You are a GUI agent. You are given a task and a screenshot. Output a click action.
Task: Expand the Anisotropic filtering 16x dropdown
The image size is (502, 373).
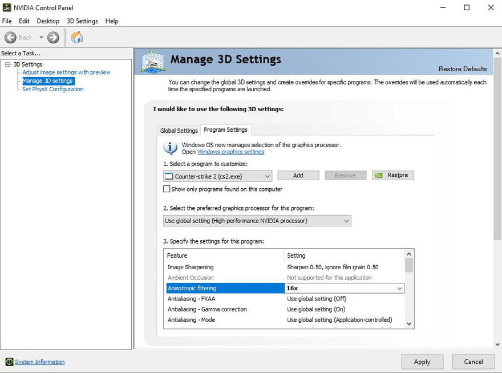[x=399, y=289]
